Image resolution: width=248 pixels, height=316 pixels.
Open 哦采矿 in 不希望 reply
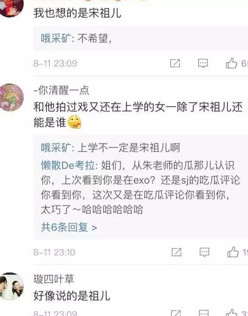tap(56, 38)
